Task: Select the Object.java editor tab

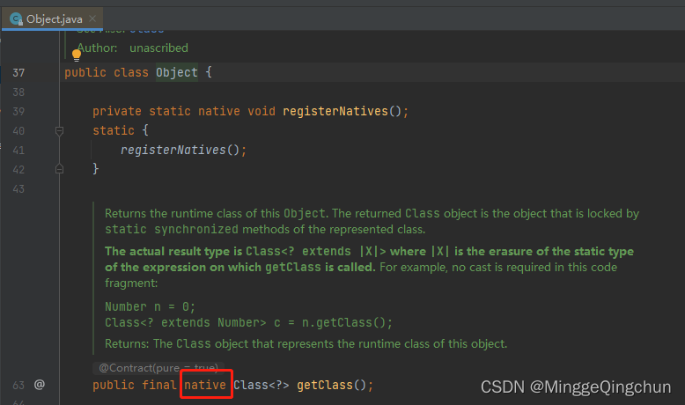Action: [53, 18]
